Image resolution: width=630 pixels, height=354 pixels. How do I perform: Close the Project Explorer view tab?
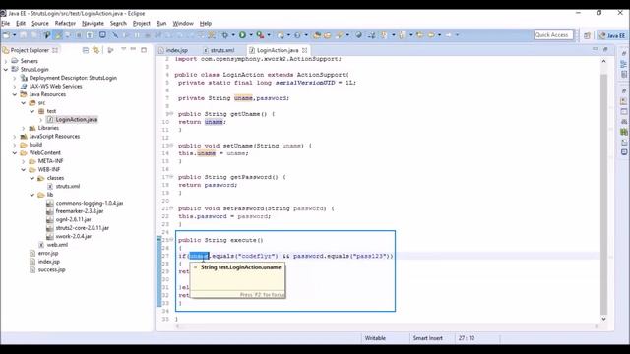point(55,50)
